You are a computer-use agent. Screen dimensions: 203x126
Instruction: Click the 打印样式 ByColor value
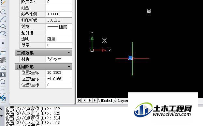[59, 20]
